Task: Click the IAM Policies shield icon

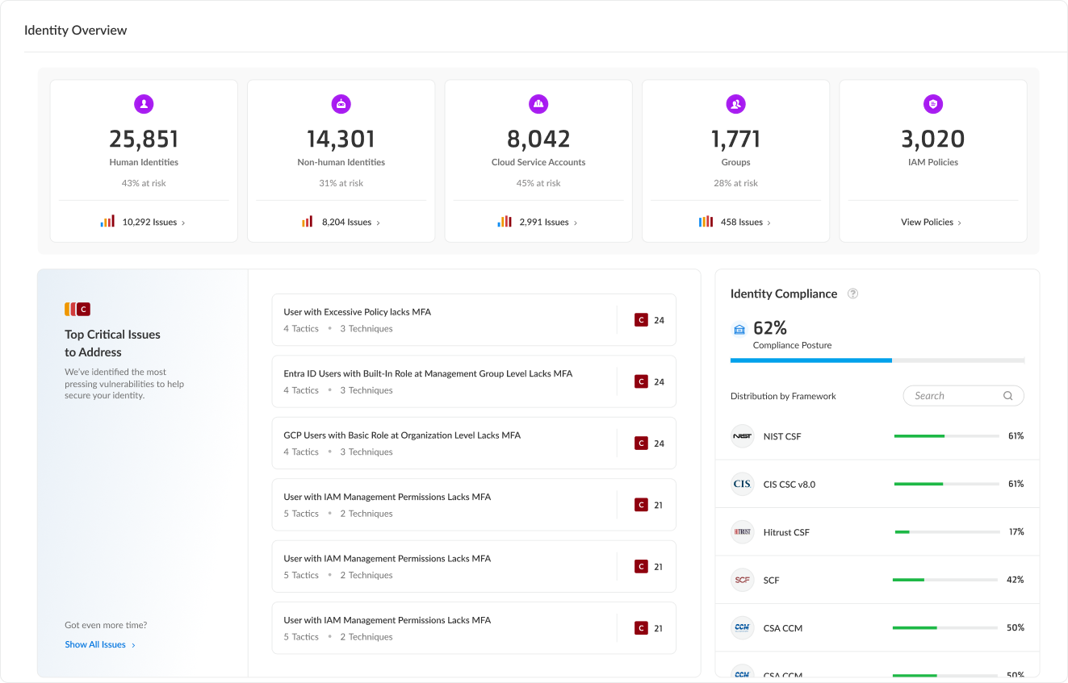Action: [x=933, y=104]
